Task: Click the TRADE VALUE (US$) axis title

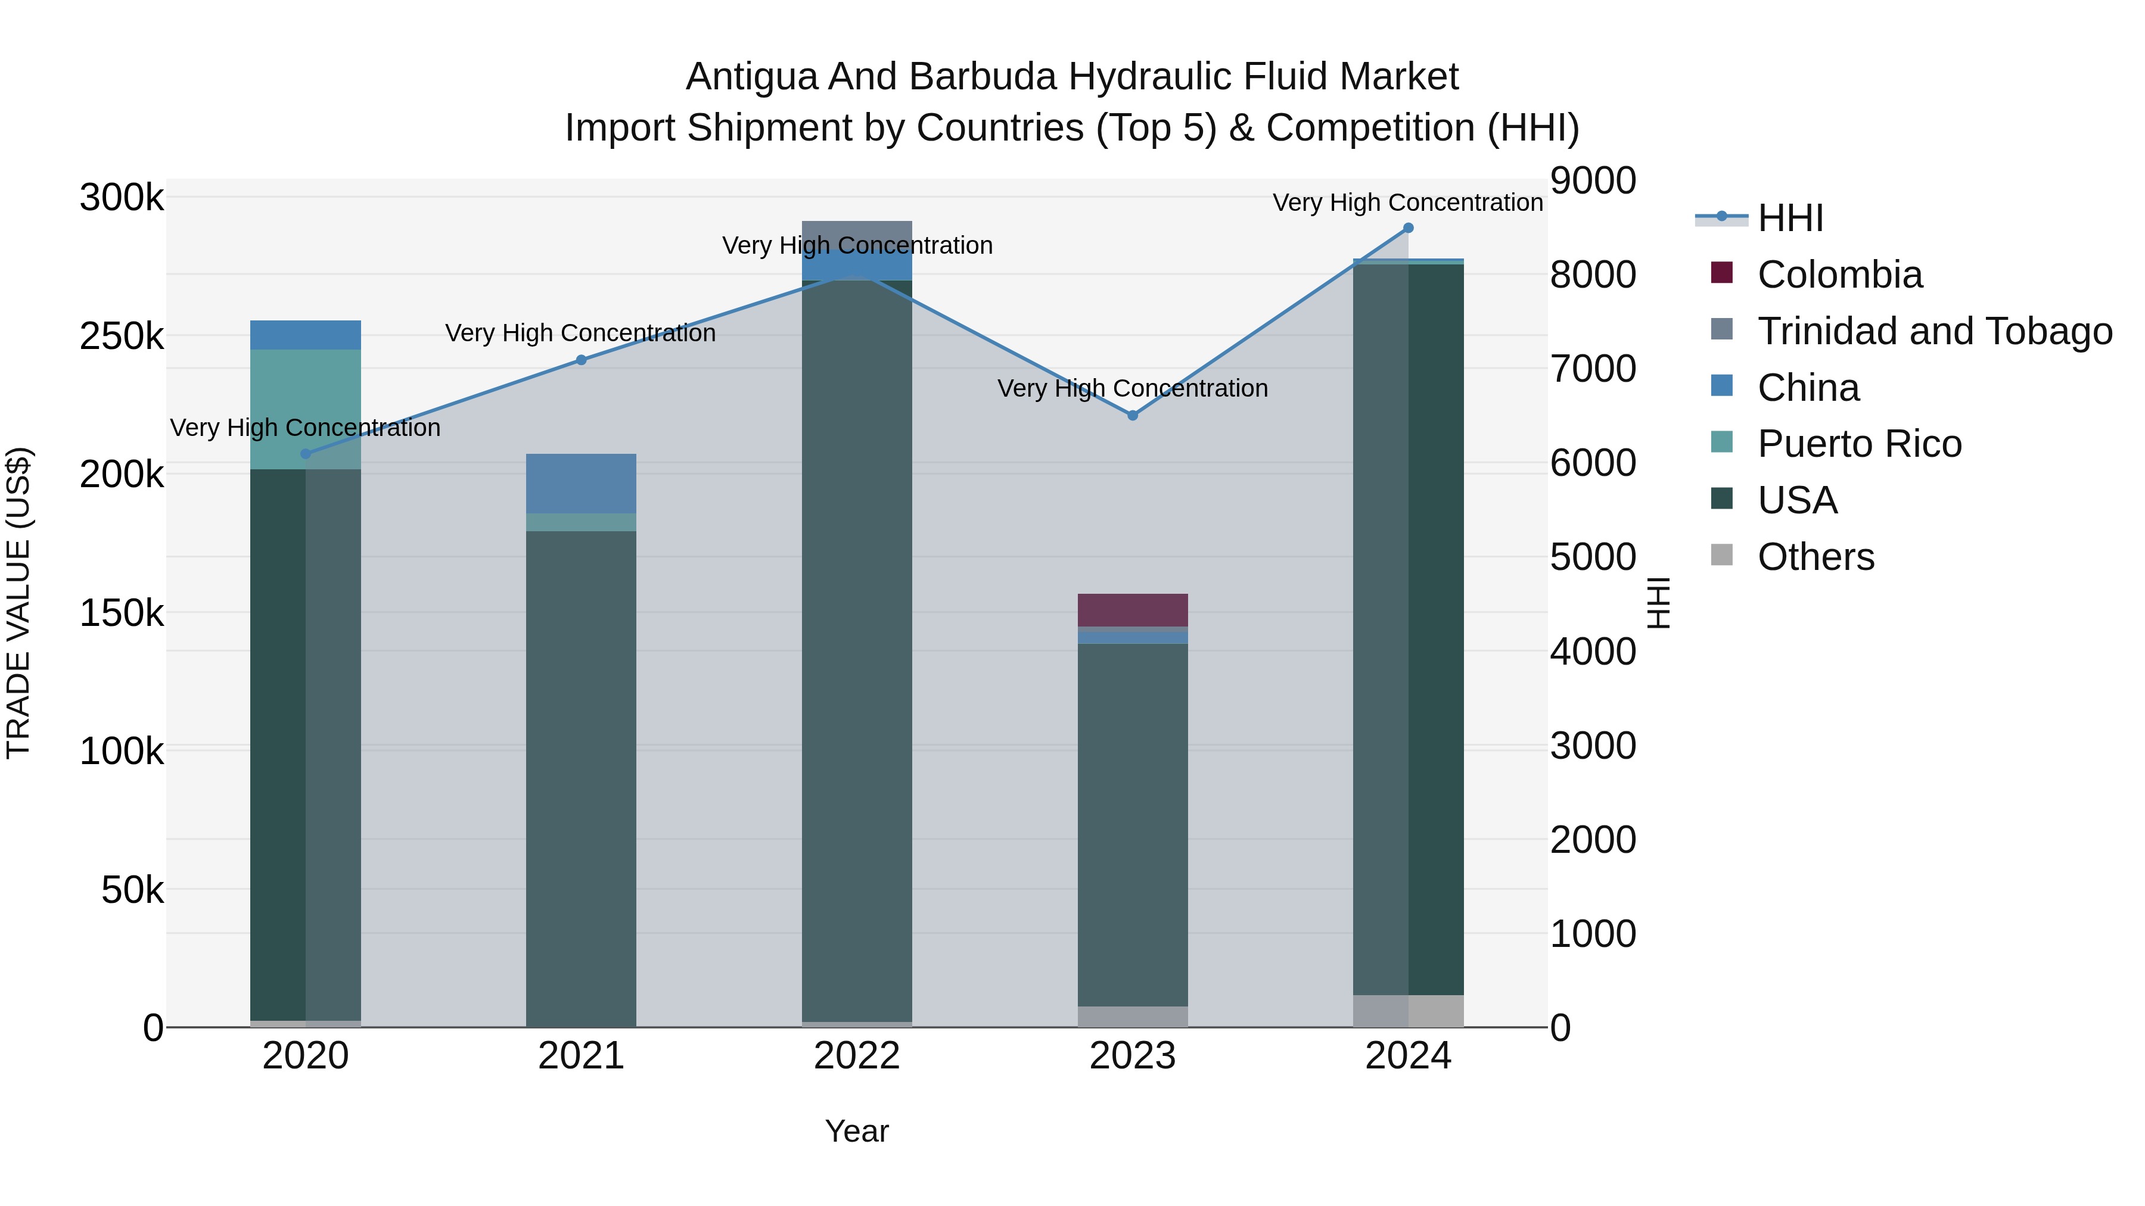Action: tap(18, 603)
